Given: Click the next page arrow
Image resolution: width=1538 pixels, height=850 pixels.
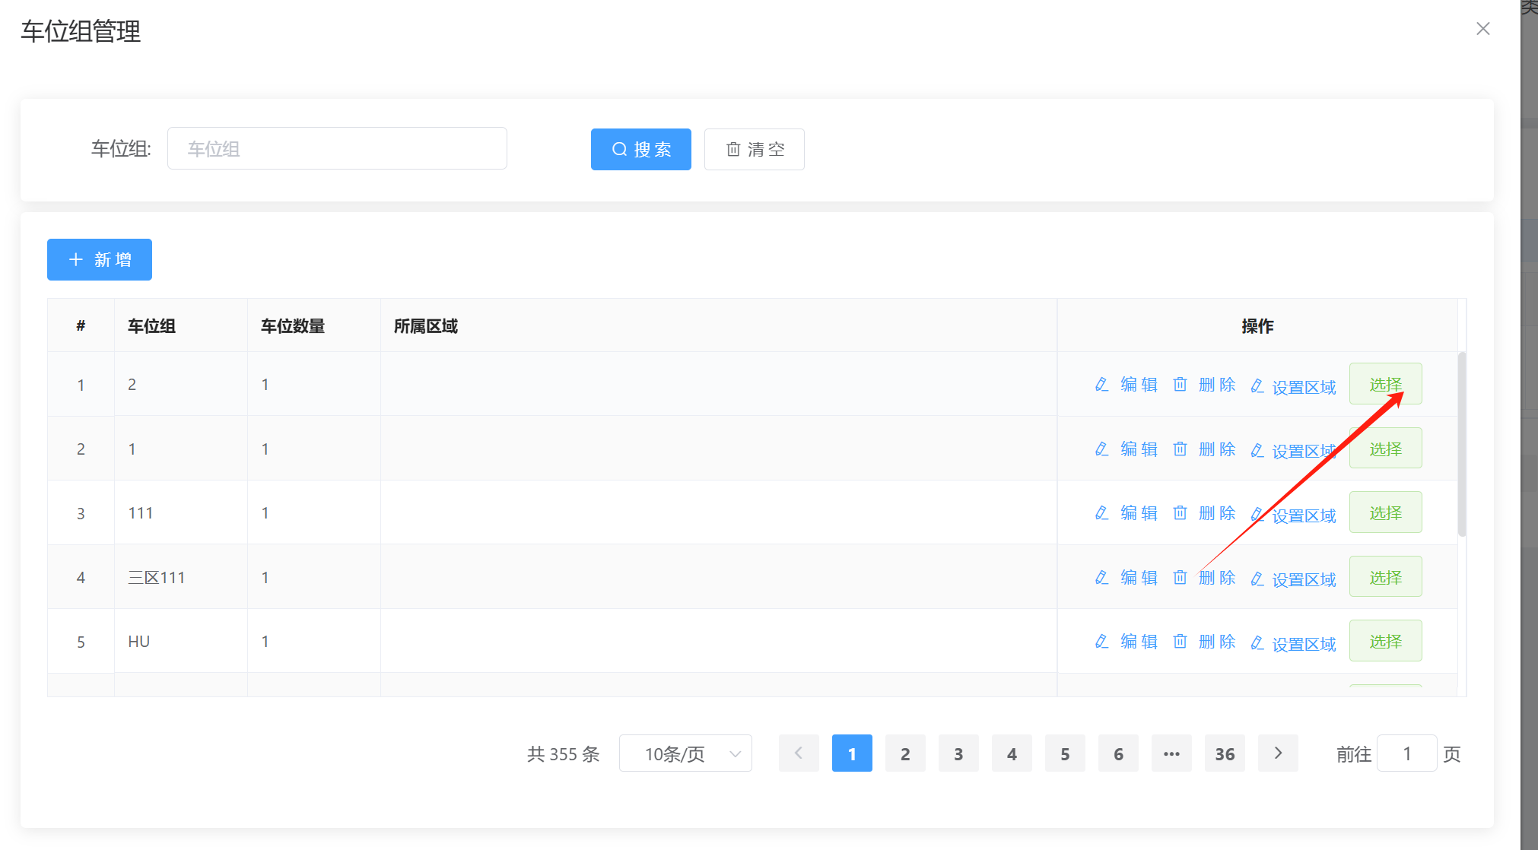Looking at the screenshot, I should coord(1278,753).
